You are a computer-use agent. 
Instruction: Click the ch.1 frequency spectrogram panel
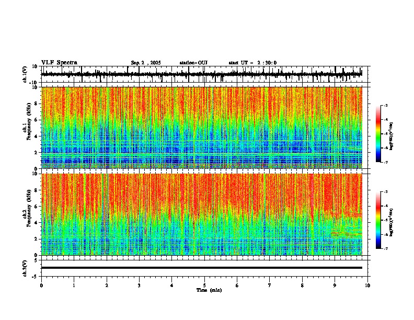(x=201, y=128)
